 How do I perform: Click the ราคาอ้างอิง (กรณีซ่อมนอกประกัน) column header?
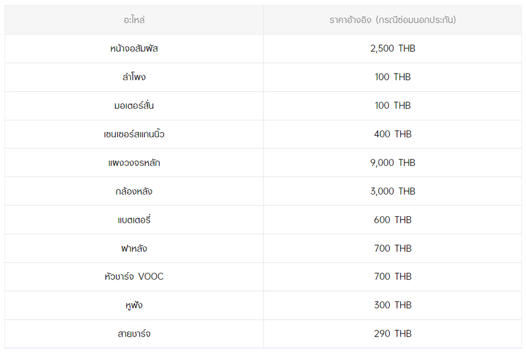(392, 20)
